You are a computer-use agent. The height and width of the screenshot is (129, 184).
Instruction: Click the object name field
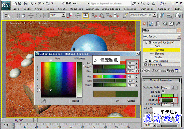click(x=159, y=30)
